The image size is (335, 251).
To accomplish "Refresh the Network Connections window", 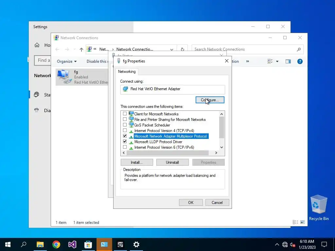I will [x=183, y=49].
